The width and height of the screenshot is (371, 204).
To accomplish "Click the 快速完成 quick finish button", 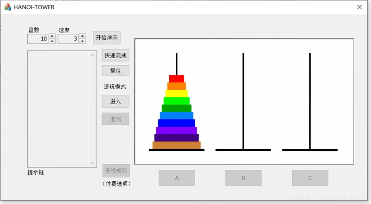I will (x=115, y=56).
